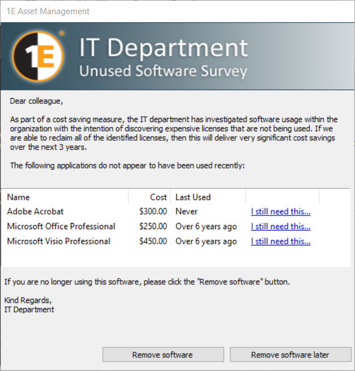This screenshot has width=355, height=371.
Task: Click "I still need this" for Adobe Acrobat
Action: (x=281, y=212)
